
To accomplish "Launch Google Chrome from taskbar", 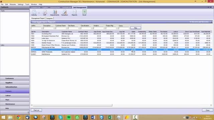I will [x=19, y=117].
